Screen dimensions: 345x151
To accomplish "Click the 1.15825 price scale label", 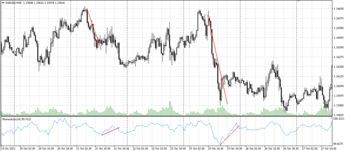I will click(x=338, y=115).
